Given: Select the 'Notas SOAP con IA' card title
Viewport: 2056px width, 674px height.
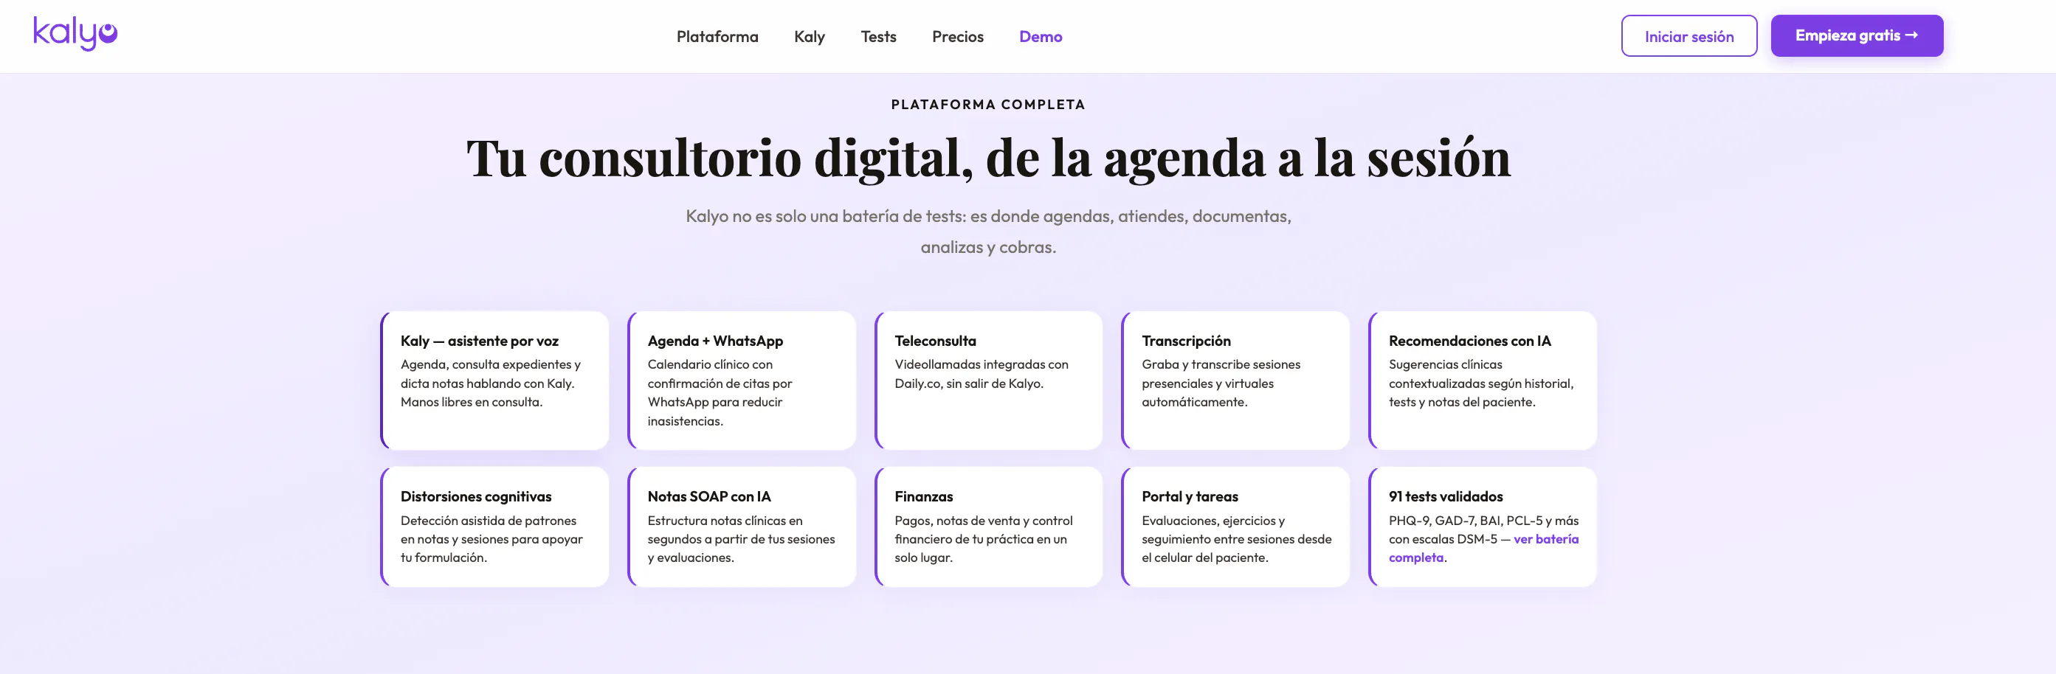Looking at the screenshot, I should pos(708,496).
